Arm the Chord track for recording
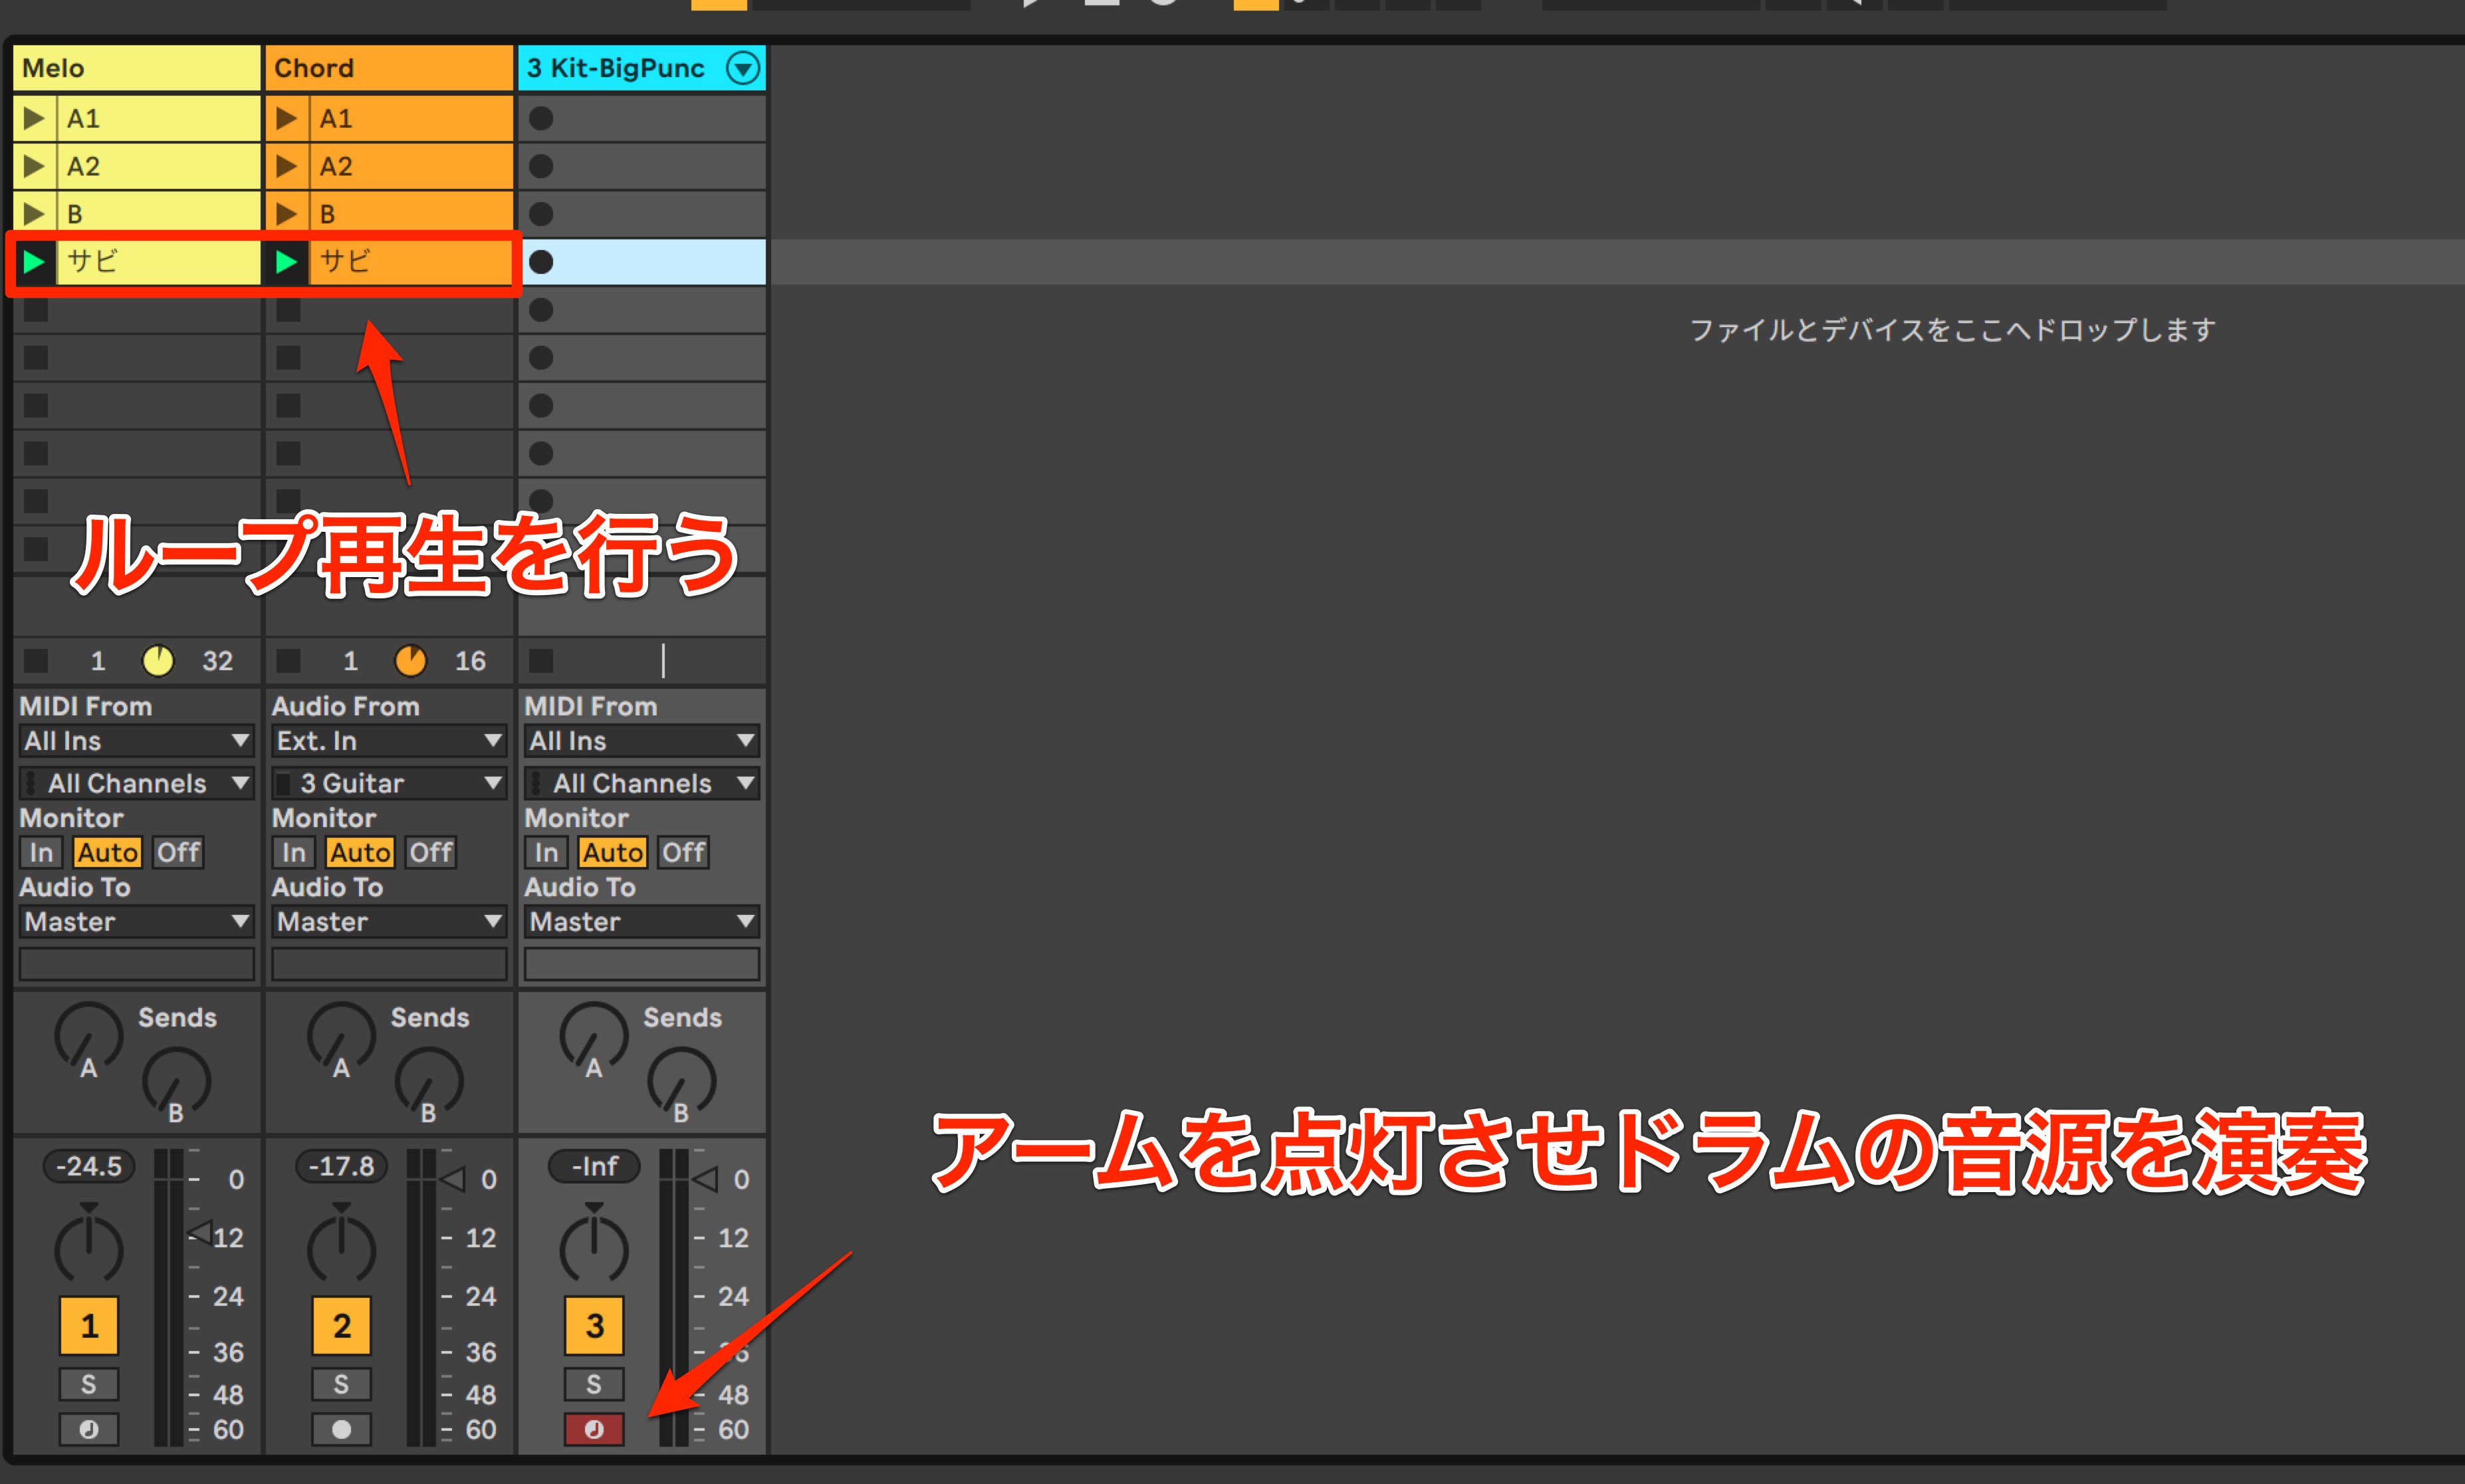2465x1484 pixels. pyautogui.click(x=342, y=1430)
